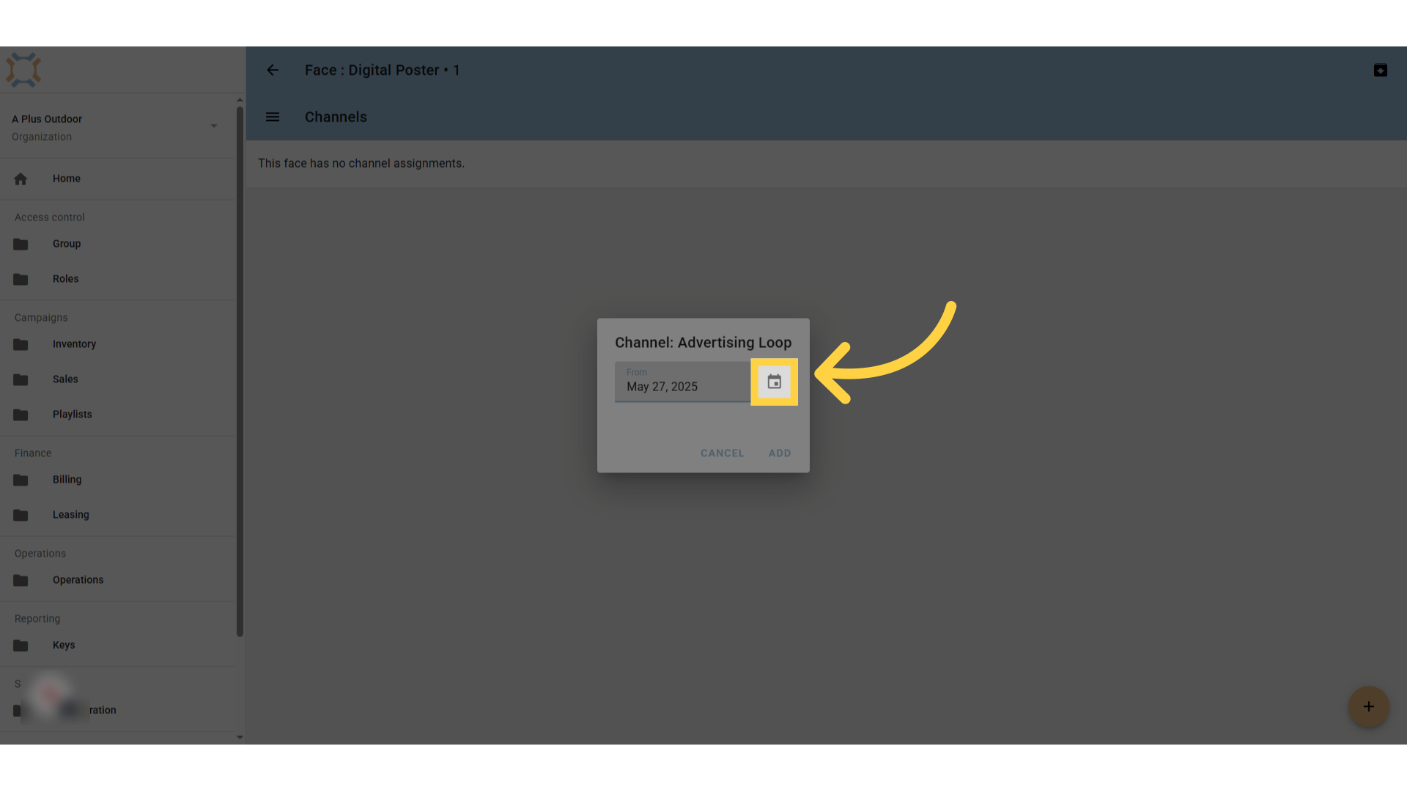Image resolution: width=1407 pixels, height=791 pixels.
Task: Open the calendar date picker
Action: pos(774,382)
